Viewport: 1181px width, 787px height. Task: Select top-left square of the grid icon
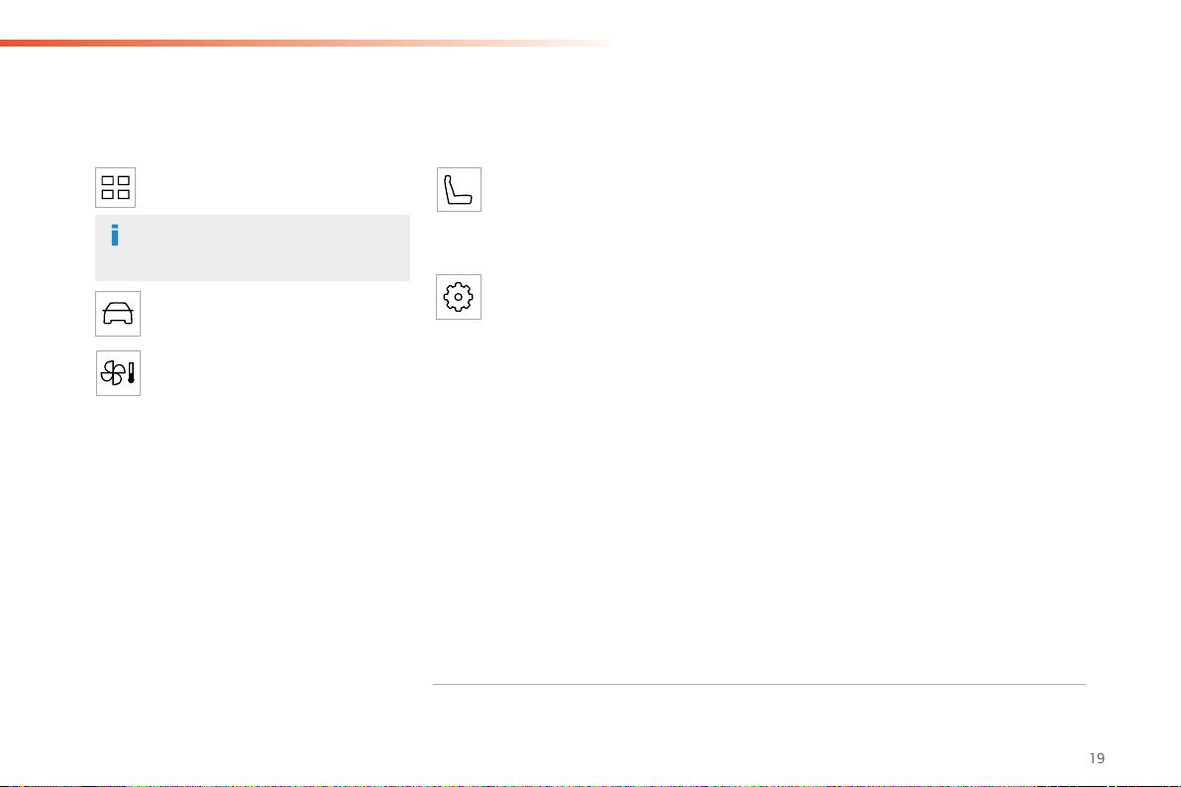coord(108,180)
